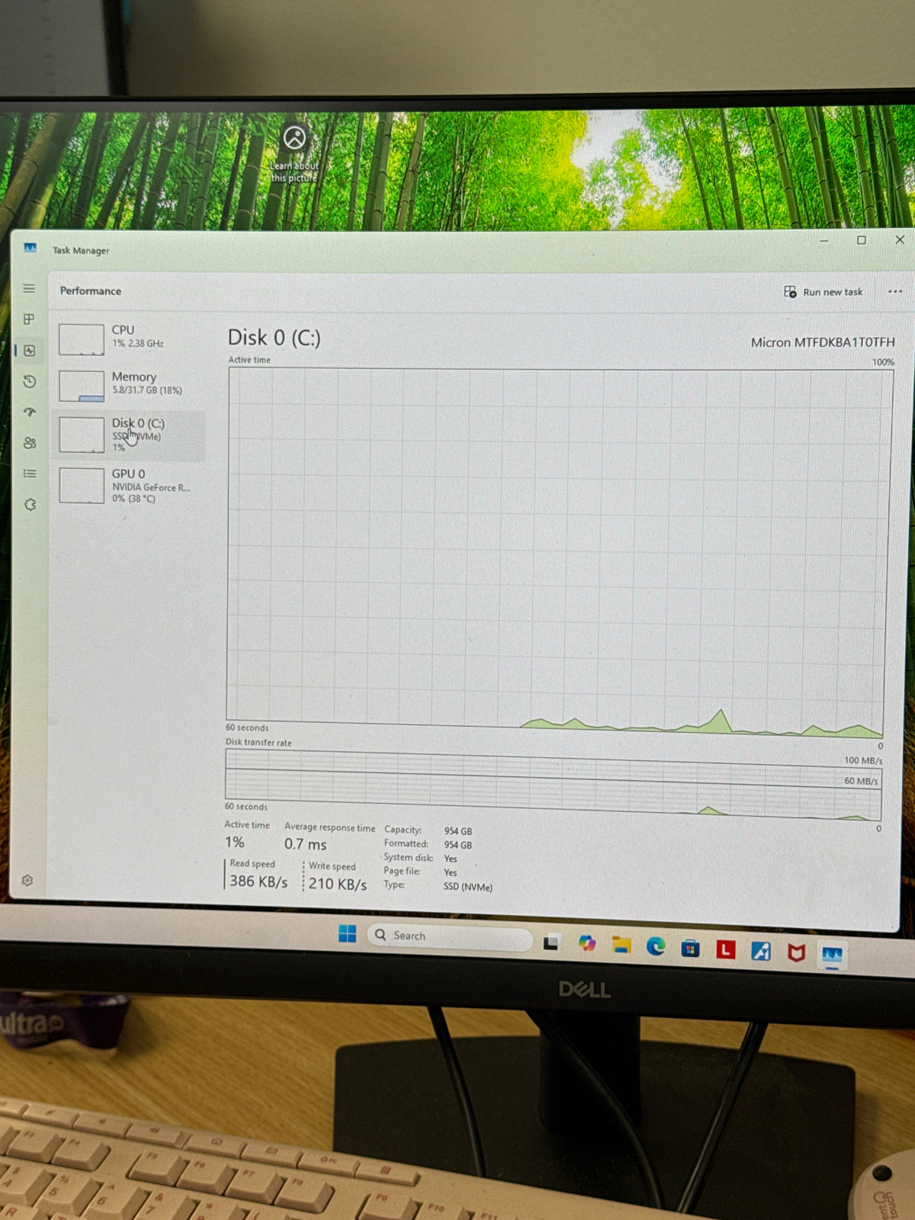Open the red L app on the taskbar
Screen dimensions: 915x1220
pyautogui.click(x=725, y=949)
